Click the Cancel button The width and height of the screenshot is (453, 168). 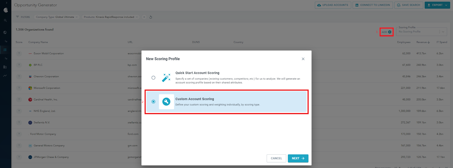[x=276, y=158]
